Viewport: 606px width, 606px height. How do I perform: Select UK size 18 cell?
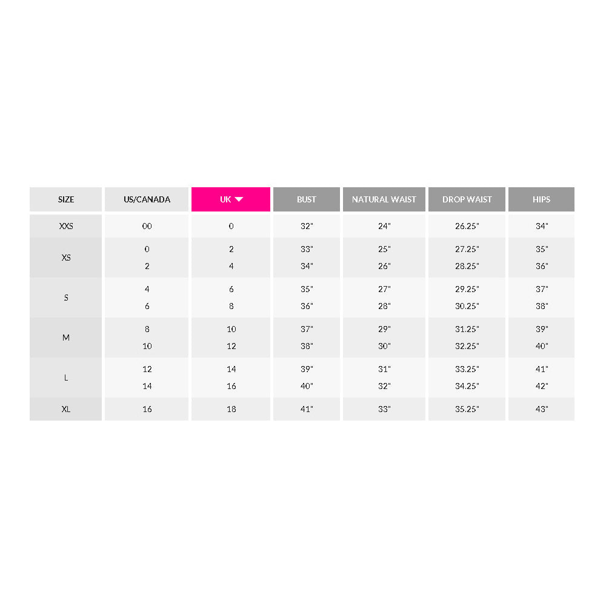click(x=231, y=409)
